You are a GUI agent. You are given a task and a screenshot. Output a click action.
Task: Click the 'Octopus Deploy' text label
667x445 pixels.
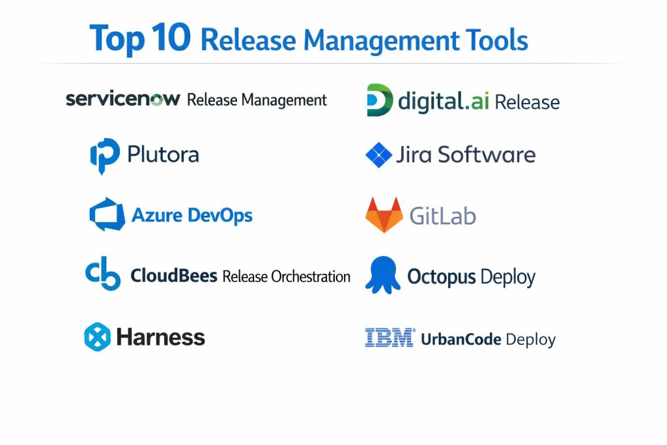(471, 277)
